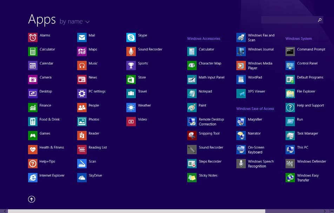Launch the Maps app icon

point(82,51)
